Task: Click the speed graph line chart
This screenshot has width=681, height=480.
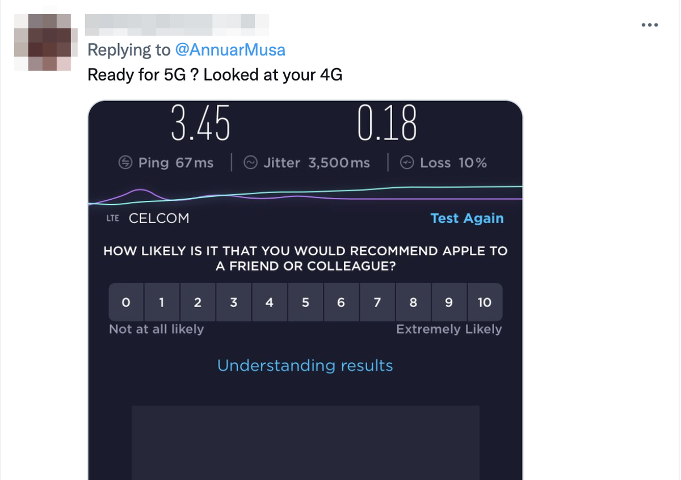Action: (x=305, y=196)
